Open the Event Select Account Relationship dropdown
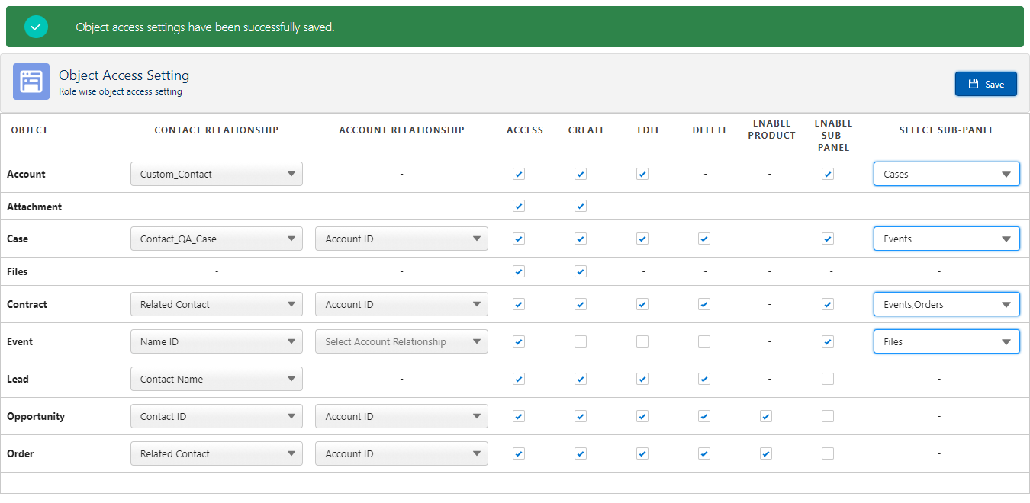This screenshot has width=1030, height=503. click(401, 341)
